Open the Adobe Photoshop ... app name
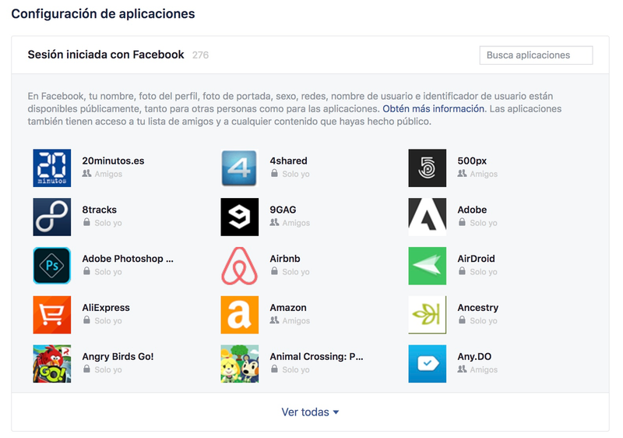Viewport: 623px width, 438px height. (x=128, y=259)
